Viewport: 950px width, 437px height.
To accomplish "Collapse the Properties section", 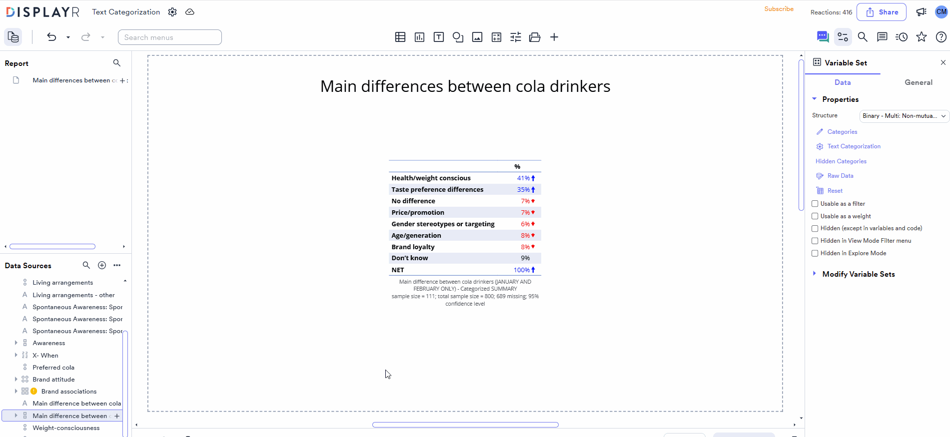I will (815, 99).
